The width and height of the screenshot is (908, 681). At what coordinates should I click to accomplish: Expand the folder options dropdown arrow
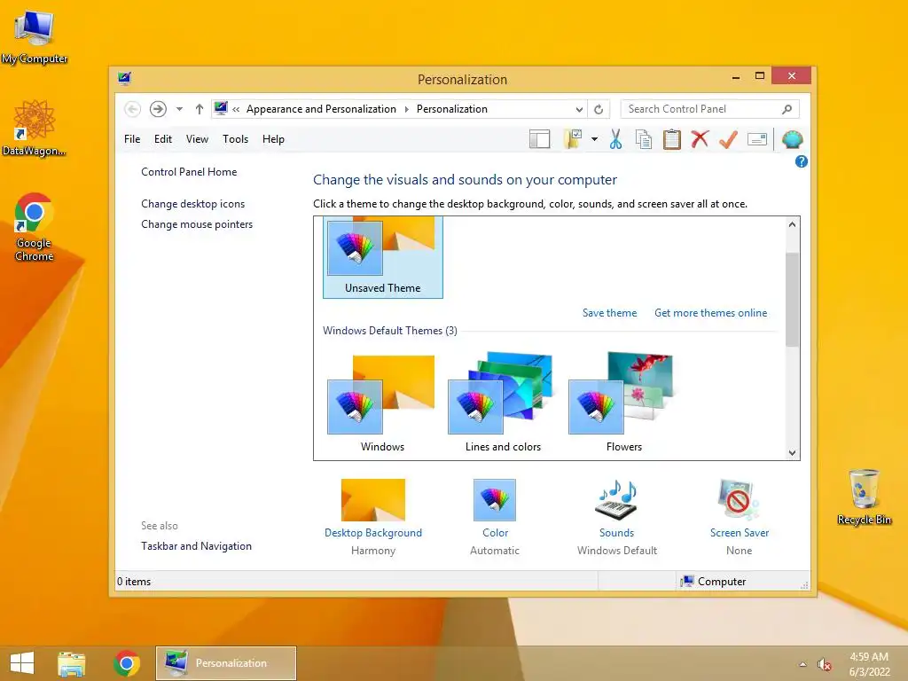click(x=594, y=139)
